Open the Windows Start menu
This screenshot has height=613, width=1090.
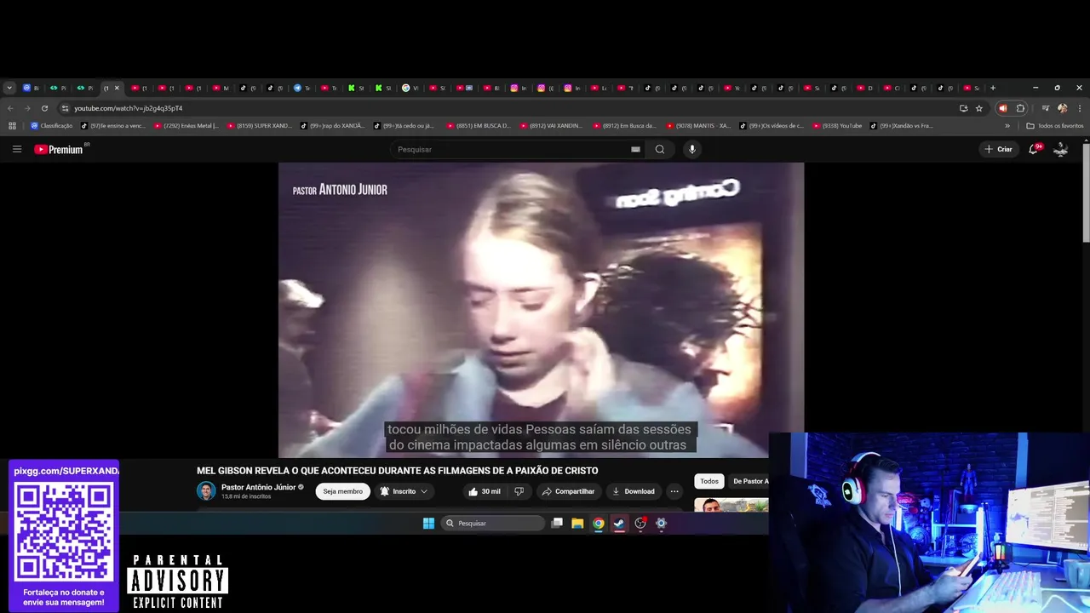click(x=428, y=523)
